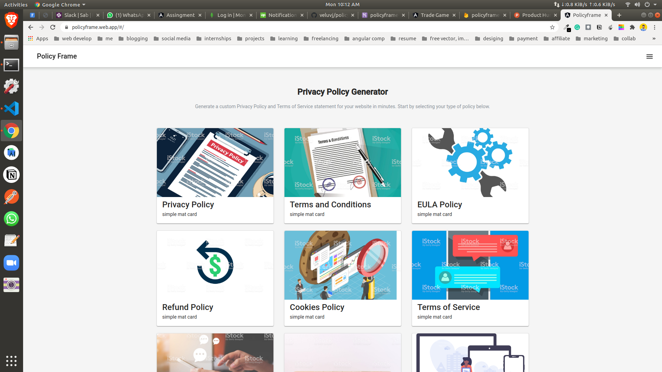The image size is (662, 372).
Task: Open the Zoom app from the dock
Action: 11,263
